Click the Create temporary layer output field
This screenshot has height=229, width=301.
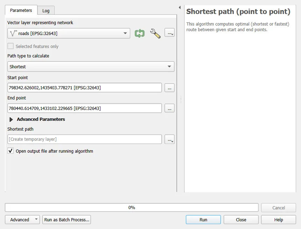[x=85, y=139]
